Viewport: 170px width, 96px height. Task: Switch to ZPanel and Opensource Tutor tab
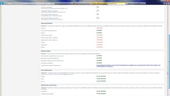(x=82, y=3)
